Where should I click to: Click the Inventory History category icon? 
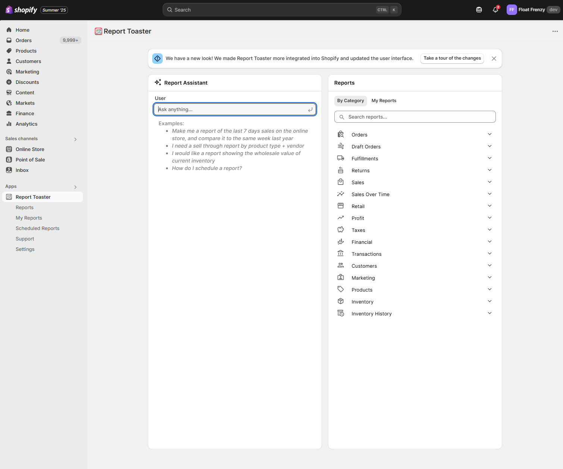pyautogui.click(x=341, y=314)
